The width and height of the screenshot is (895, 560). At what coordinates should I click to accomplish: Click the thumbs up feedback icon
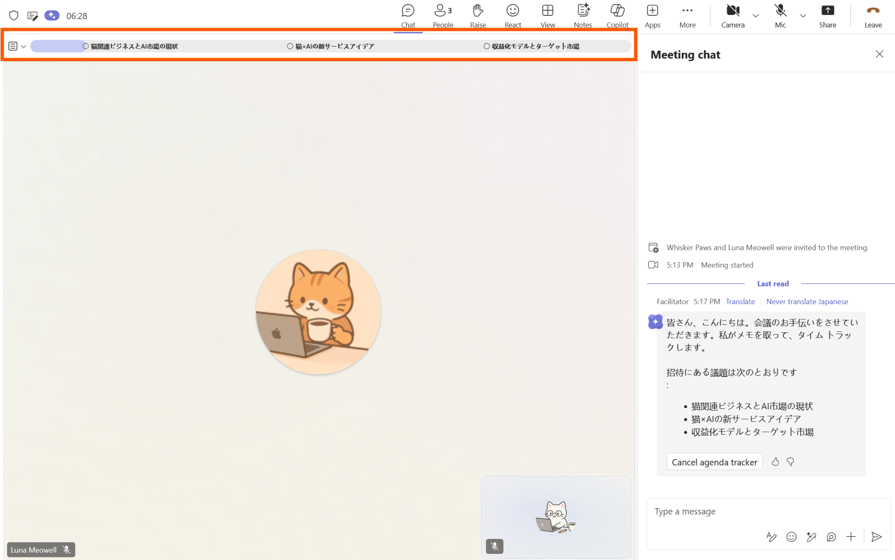click(775, 462)
